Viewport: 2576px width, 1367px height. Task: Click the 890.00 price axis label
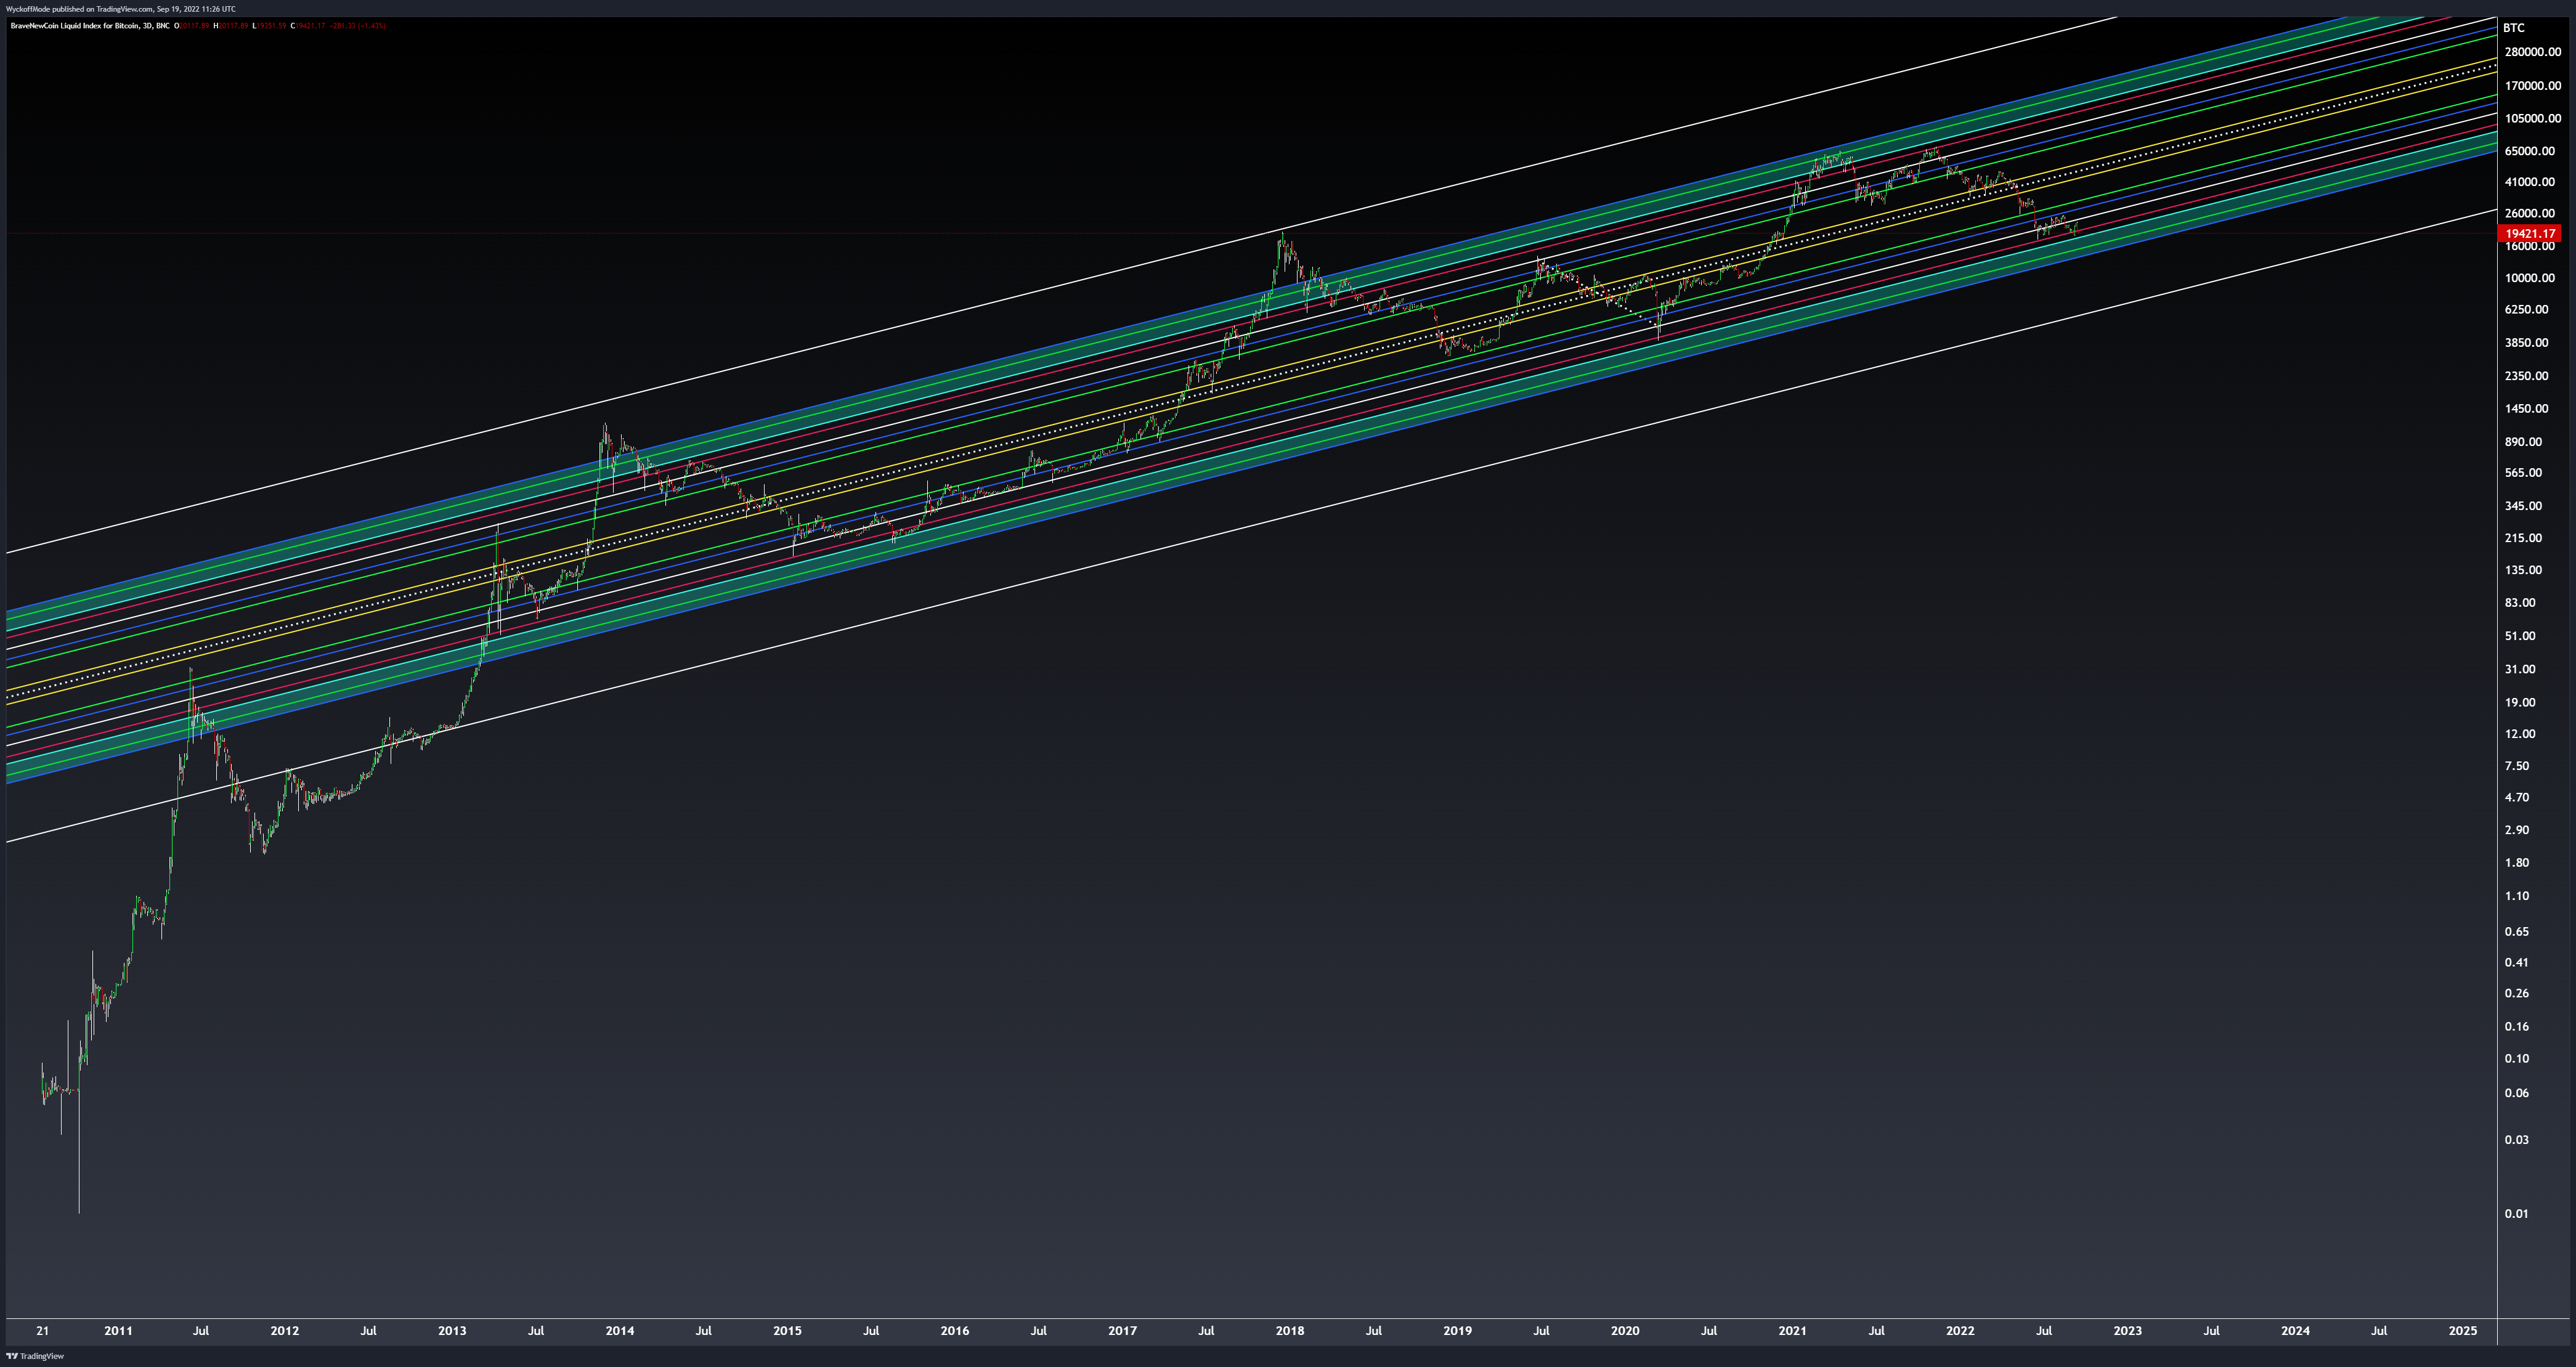[x=2524, y=442]
